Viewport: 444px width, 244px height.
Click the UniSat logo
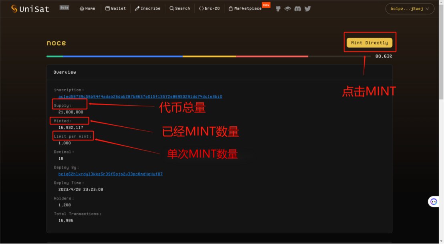click(30, 8)
